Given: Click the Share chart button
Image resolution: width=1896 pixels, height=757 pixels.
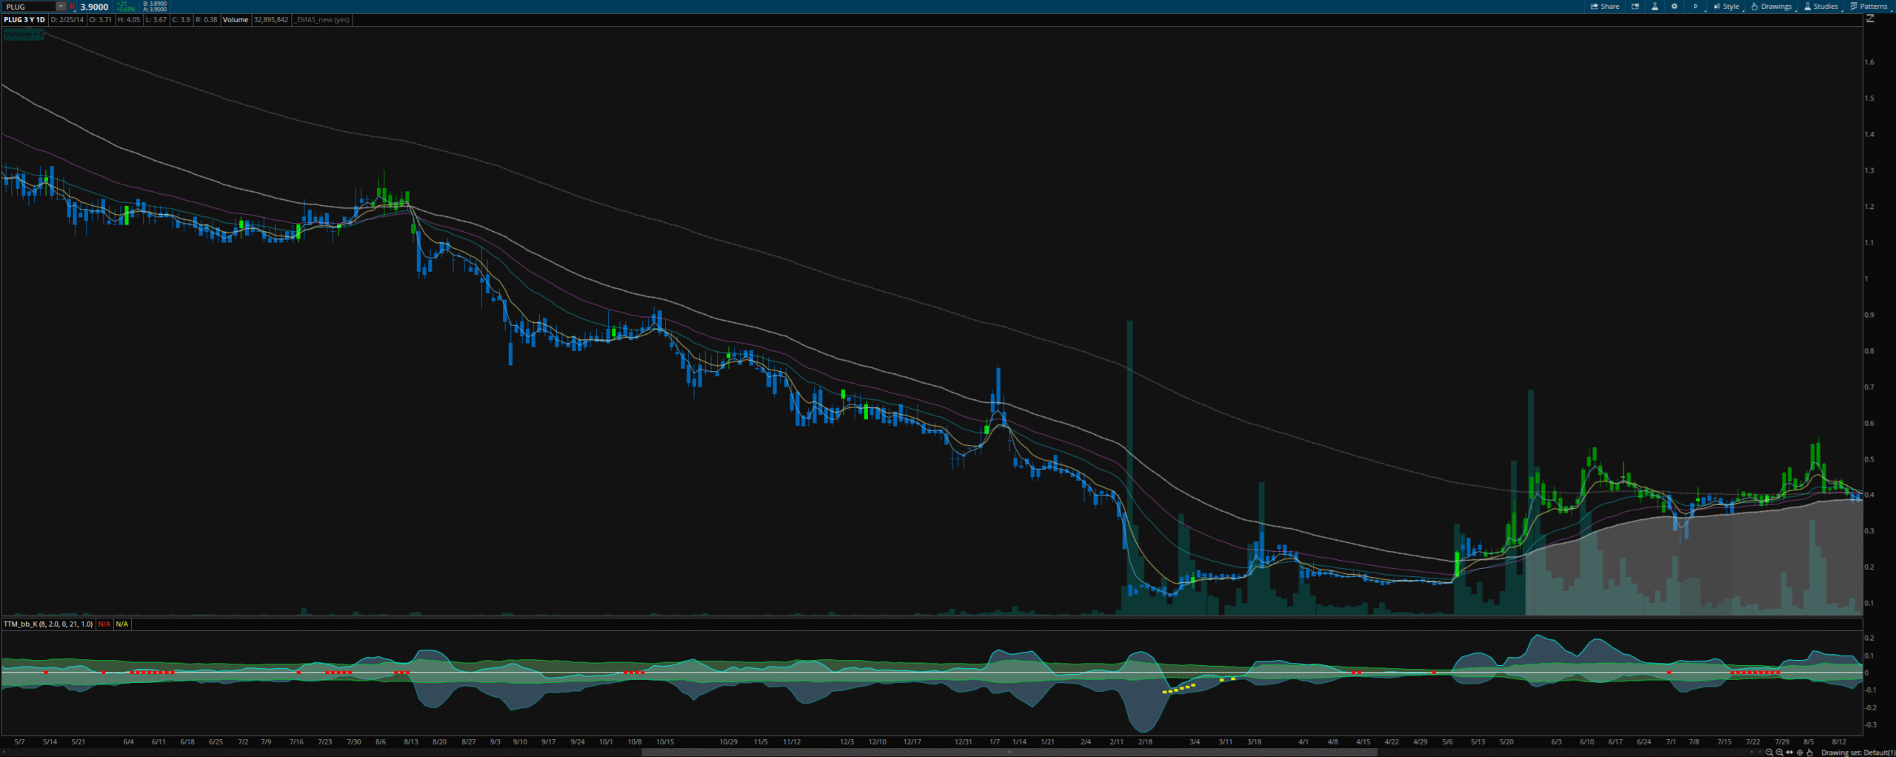Looking at the screenshot, I should click(x=1605, y=7).
